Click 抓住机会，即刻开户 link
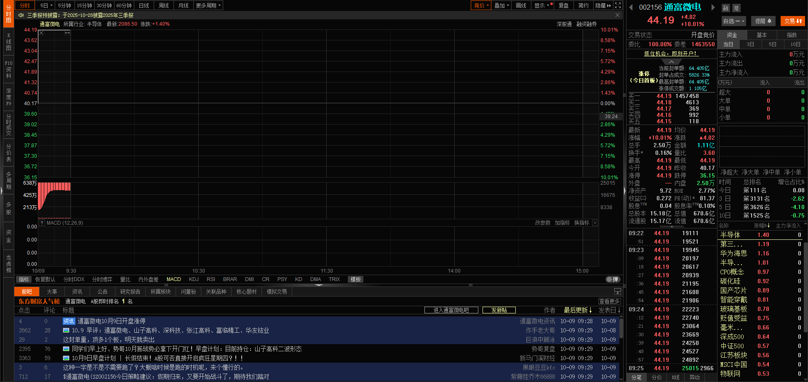Screen dimensions: 808x382 (x=671, y=53)
